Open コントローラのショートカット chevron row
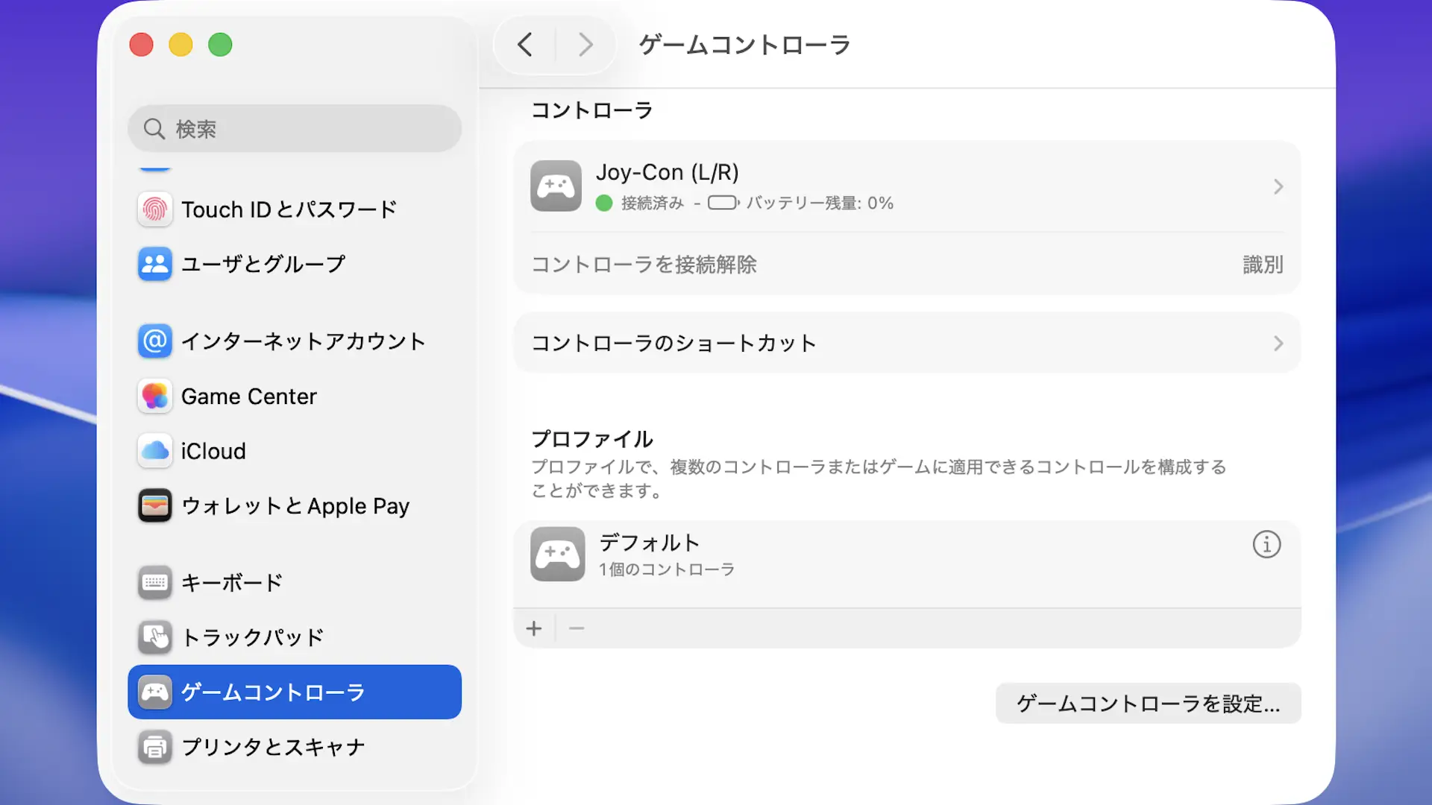 click(1278, 344)
